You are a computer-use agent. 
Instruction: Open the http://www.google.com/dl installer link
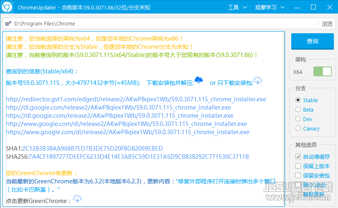[126, 124]
